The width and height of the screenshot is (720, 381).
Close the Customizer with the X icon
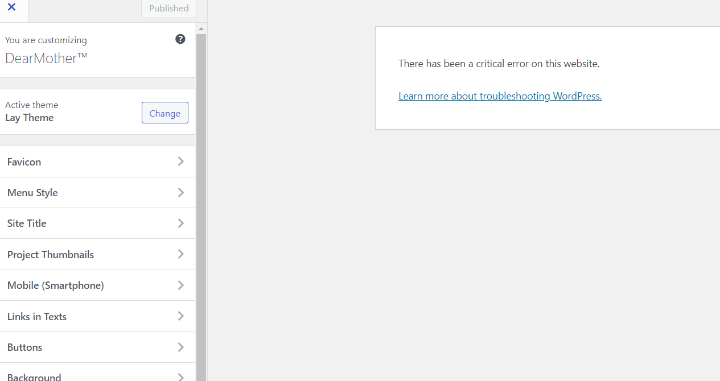coord(11,7)
